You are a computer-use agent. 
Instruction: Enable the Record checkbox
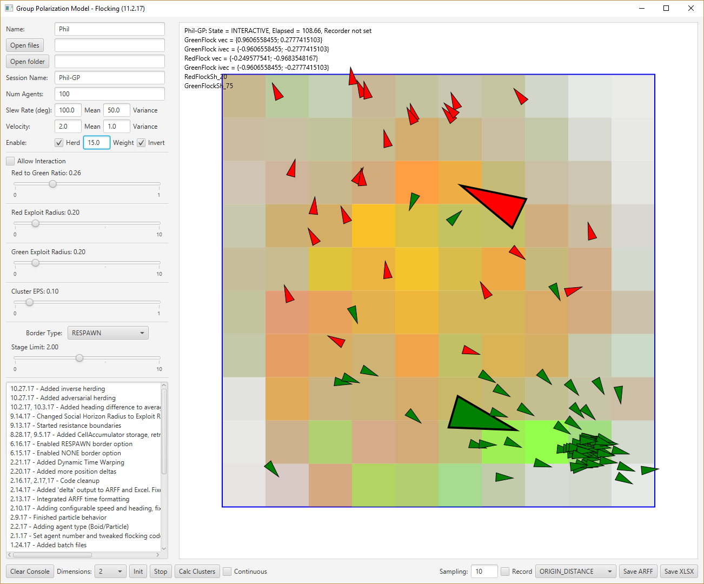pos(505,572)
